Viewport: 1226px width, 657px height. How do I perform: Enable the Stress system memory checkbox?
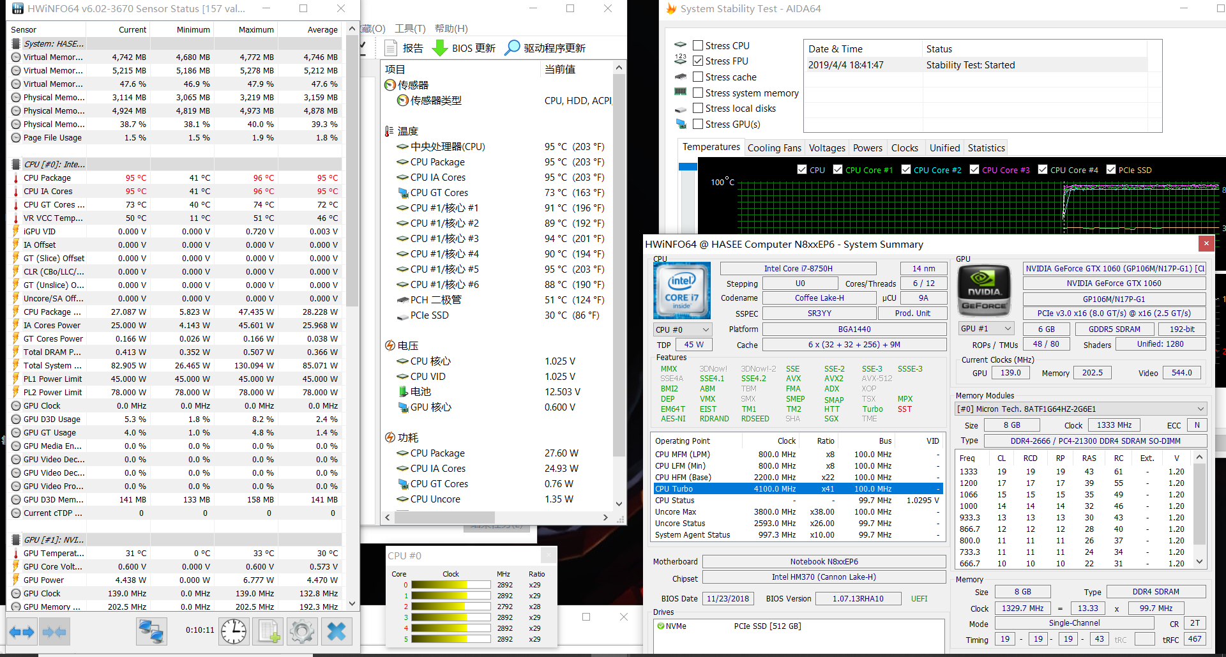click(698, 93)
